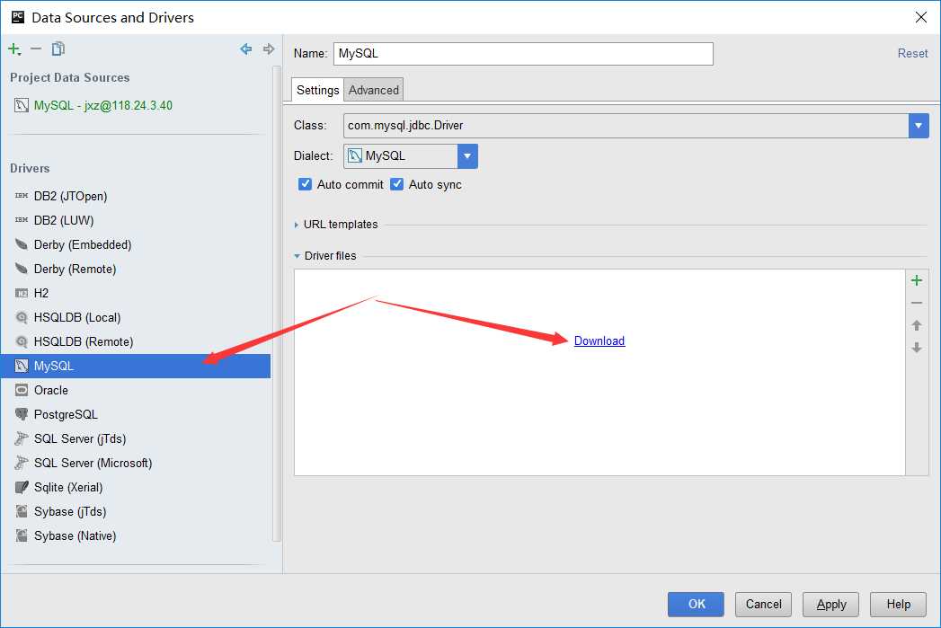Click the Class combo box text field
The image size is (941, 628).
coord(626,126)
